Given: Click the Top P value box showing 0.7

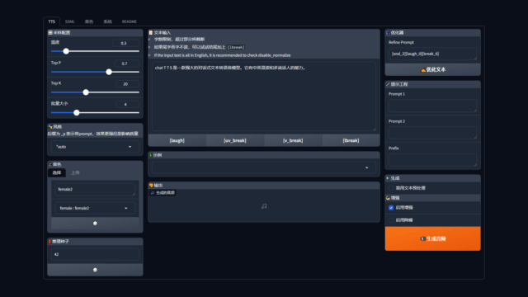Looking at the screenshot, I should pos(126,64).
